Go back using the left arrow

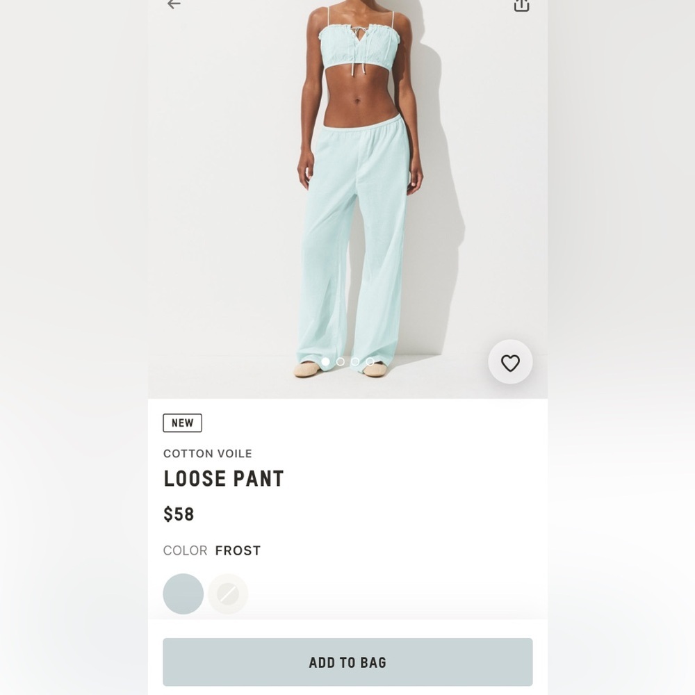coord(174,4)
